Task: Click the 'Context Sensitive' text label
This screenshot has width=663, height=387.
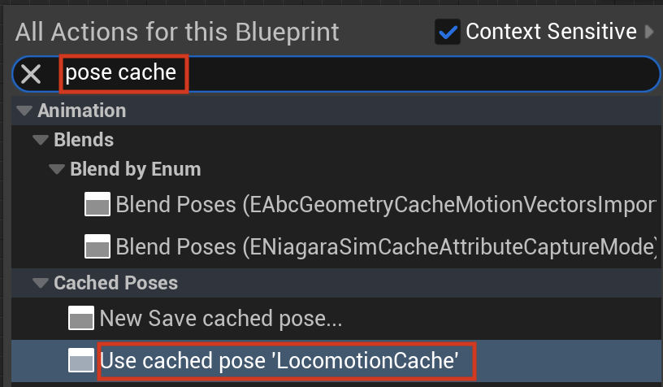Action: click(551, 31)
